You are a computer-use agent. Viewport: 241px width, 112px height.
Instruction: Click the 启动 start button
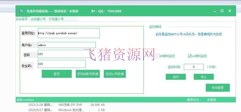click(x=176, y=77)
